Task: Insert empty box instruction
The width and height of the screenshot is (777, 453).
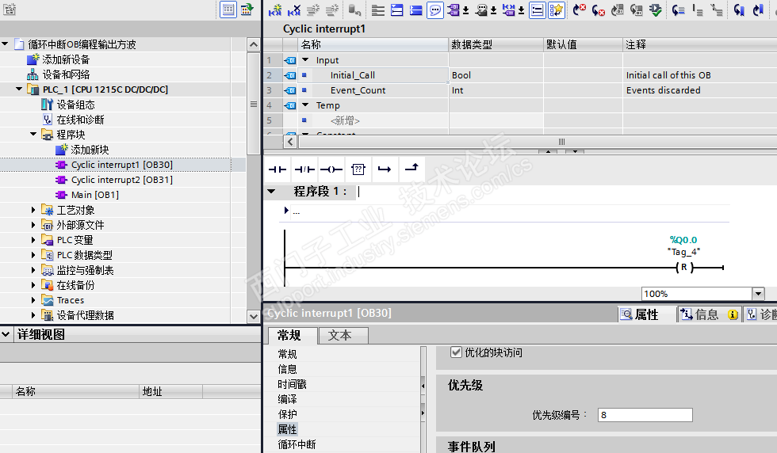Action: point(358,169)
